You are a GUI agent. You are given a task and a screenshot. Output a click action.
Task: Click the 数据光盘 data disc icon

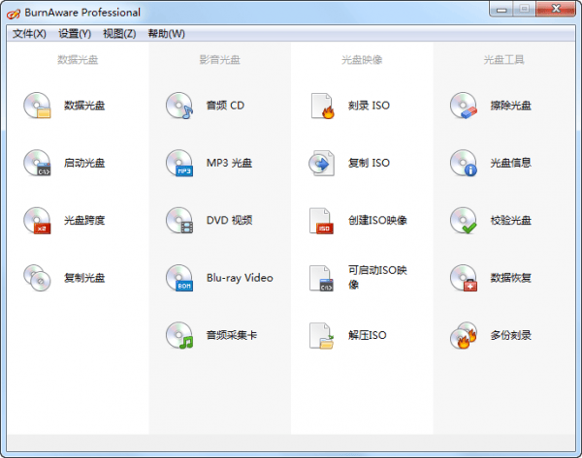tap(37, 106)
